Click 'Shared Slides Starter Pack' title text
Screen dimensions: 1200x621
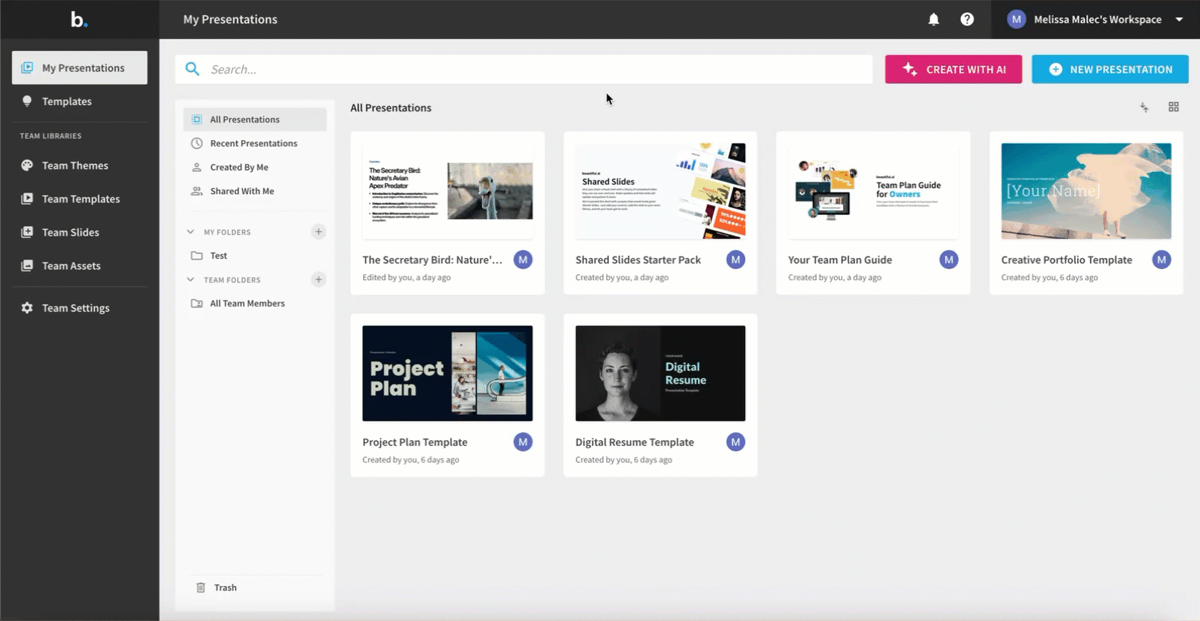coord(638,260)
